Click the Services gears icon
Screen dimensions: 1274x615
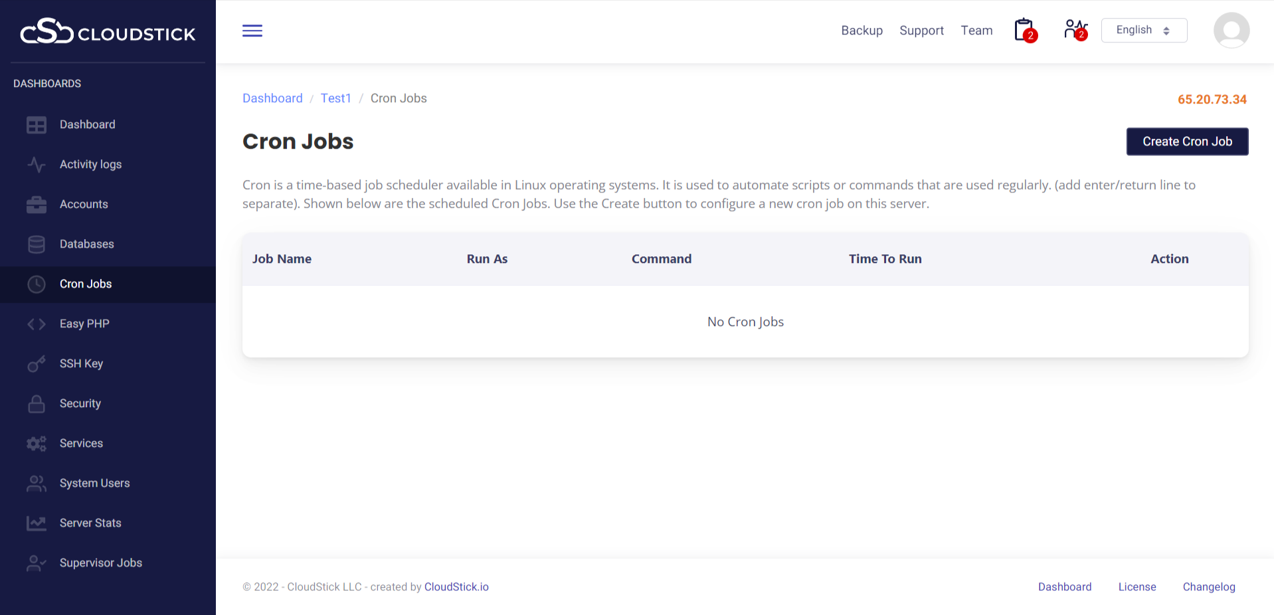point(37,444)
